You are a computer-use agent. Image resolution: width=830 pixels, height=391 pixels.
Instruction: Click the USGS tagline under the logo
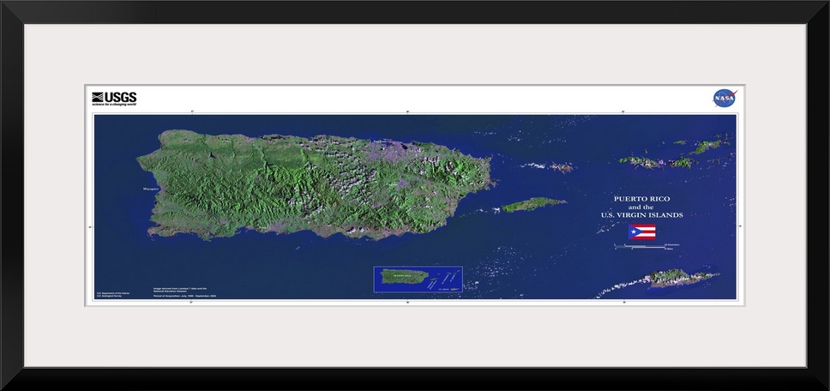pyautogui.click(x=114, y=104)
